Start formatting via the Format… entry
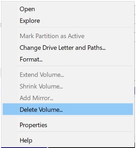 click(68, 59)
